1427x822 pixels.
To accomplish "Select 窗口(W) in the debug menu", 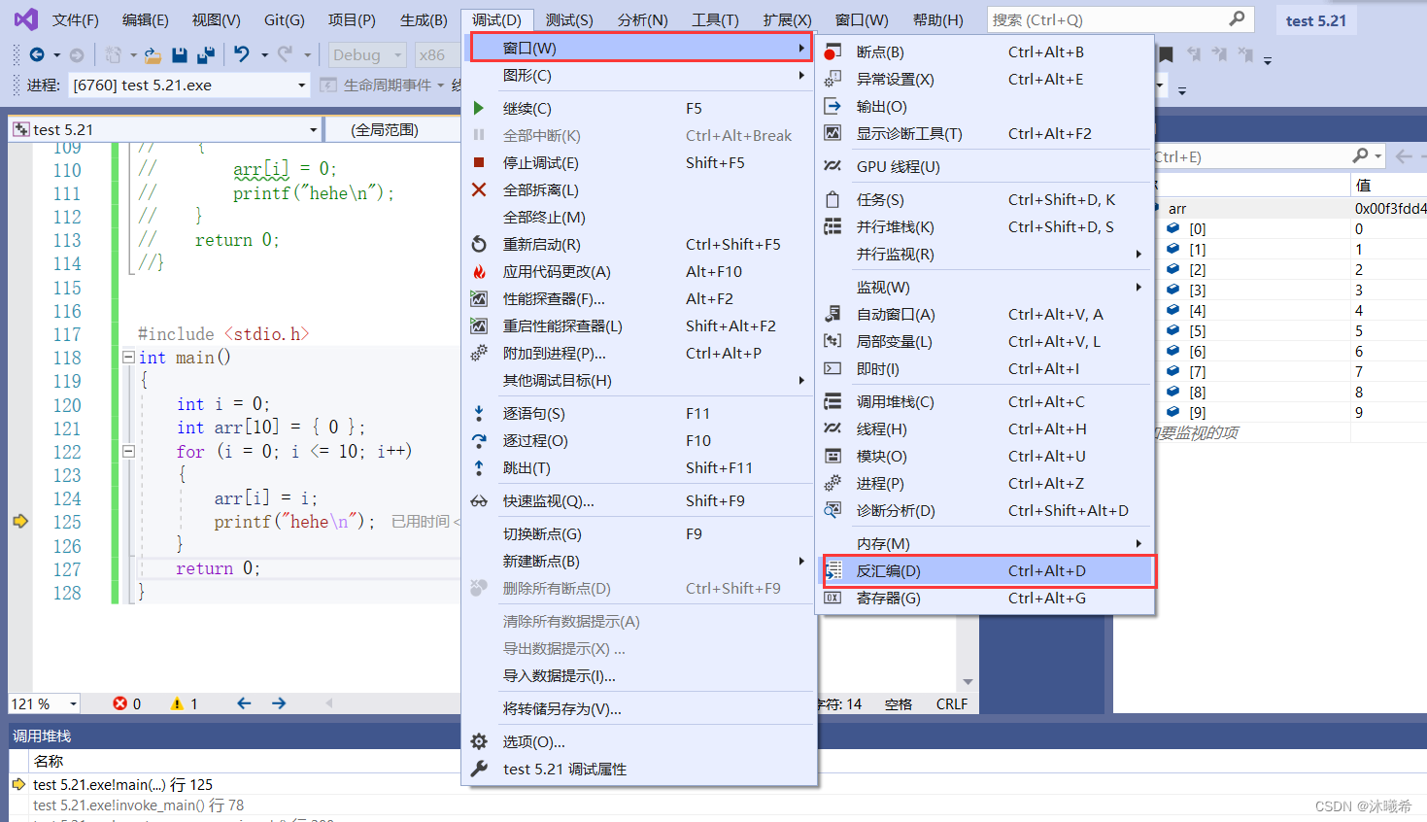I will 641,48.
